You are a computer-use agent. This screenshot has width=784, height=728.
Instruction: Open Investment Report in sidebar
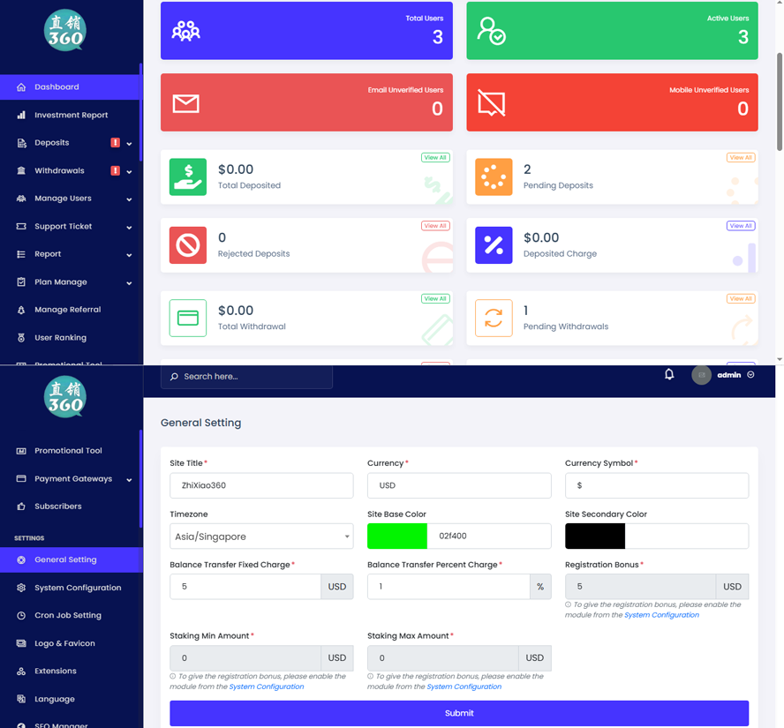pos(71,115)
